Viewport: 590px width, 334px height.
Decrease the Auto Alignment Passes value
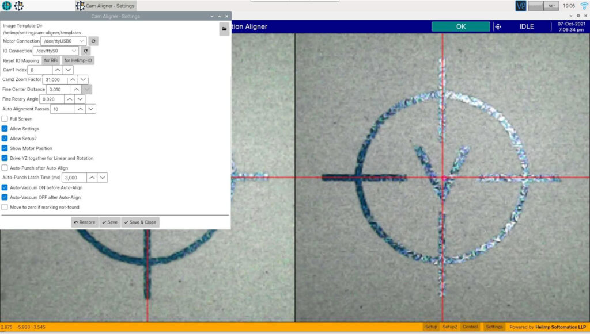[x=91, y=109]
